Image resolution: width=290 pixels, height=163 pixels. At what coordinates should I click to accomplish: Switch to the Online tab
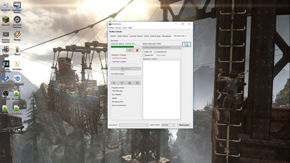coord(146,36)
